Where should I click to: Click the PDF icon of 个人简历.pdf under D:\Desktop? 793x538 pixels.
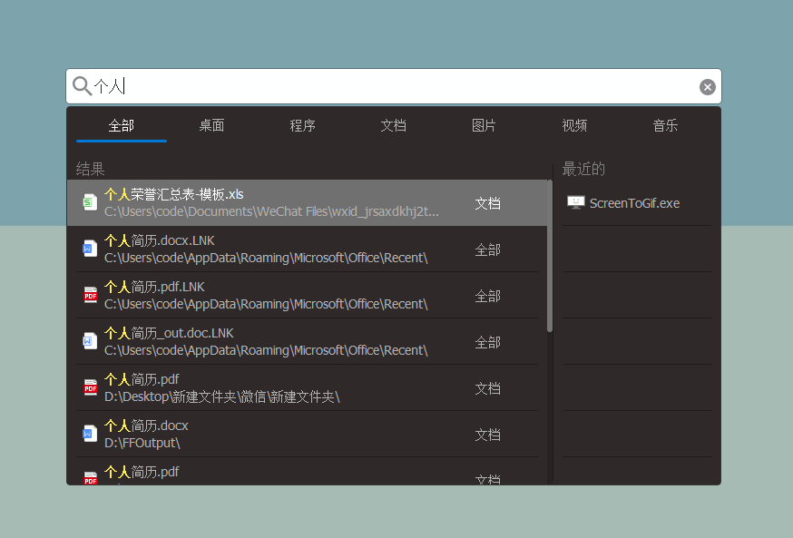point(89,386)
